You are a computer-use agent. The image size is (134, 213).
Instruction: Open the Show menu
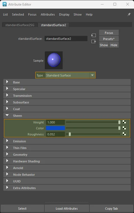pyautogui.click(x=77, y=14)
